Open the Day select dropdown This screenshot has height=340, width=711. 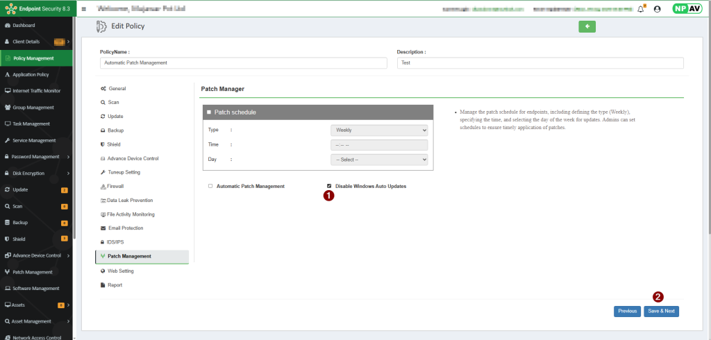(x=379, y=160)
